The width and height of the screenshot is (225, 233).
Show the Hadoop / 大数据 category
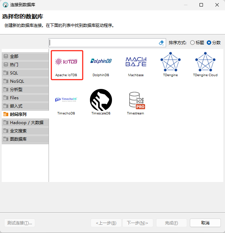click(25, 123)
